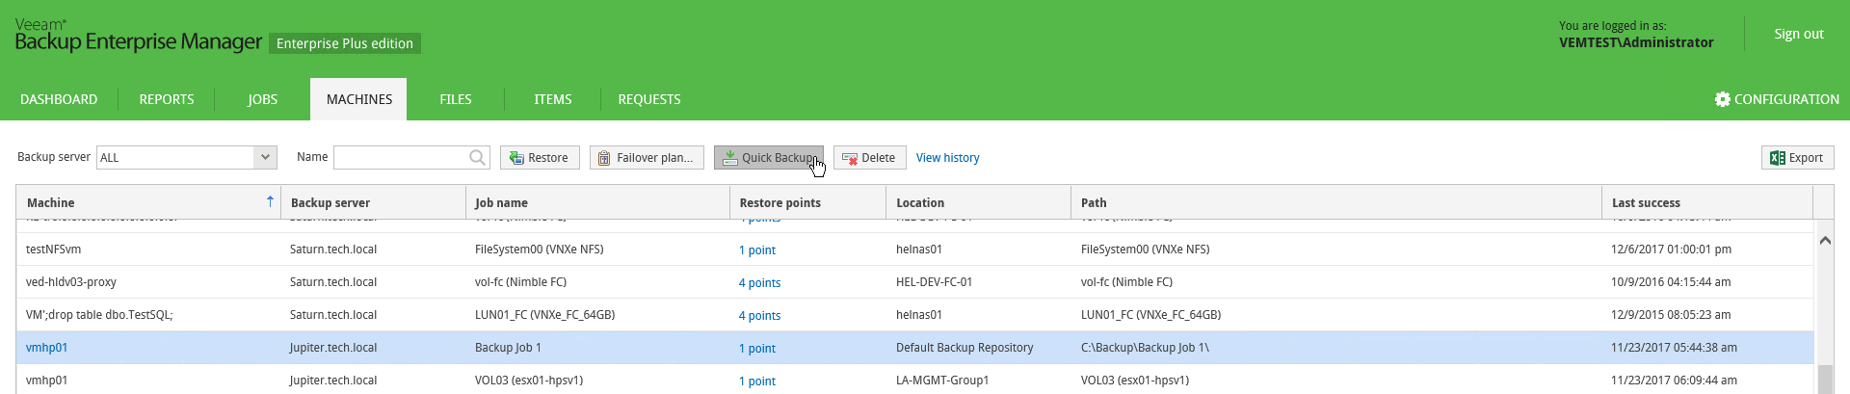1850x394 pixels.
Task: Open 4 points link for LUN01_FC job
Action: pyautogui.click(x=760, y=315)
